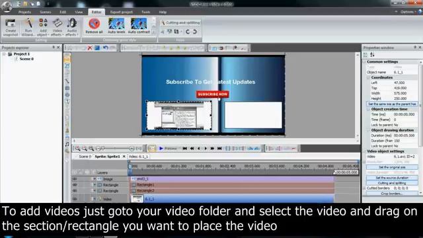Click the Create snapshot icon
423x238 pixels.
11,27
